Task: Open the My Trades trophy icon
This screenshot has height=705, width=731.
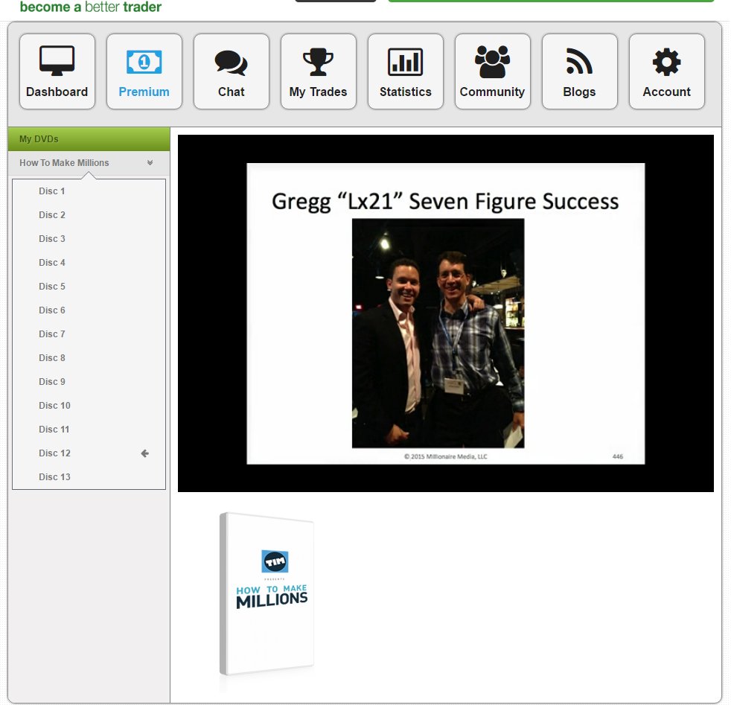Action: tap(318, 62)
